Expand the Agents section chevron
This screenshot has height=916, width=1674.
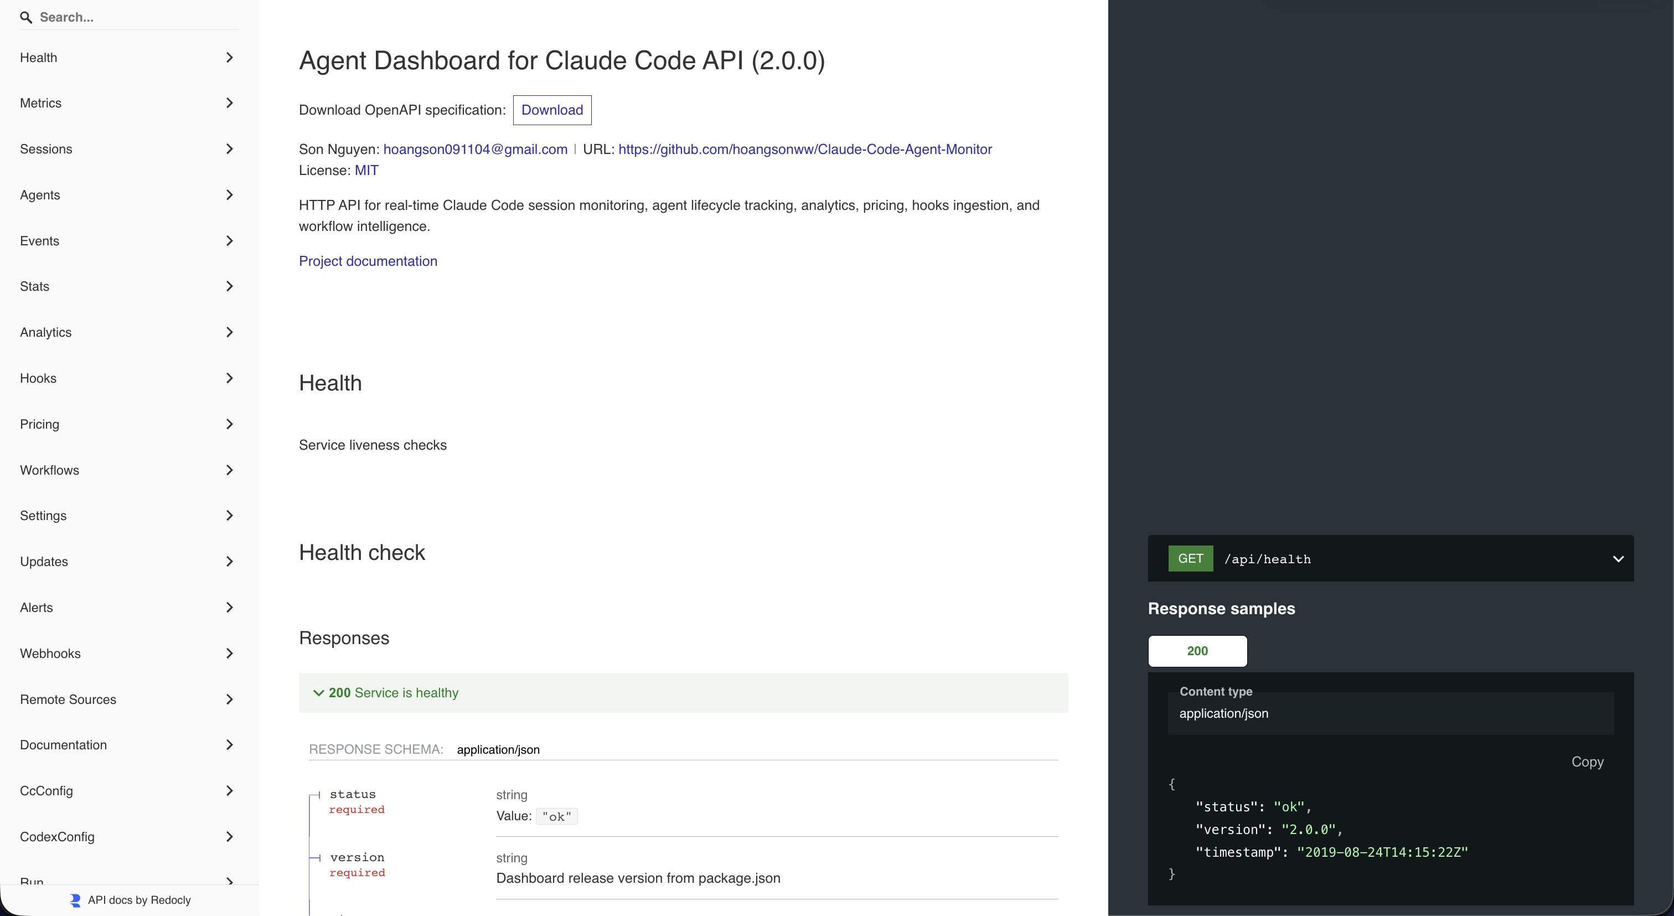pos(229,195)
